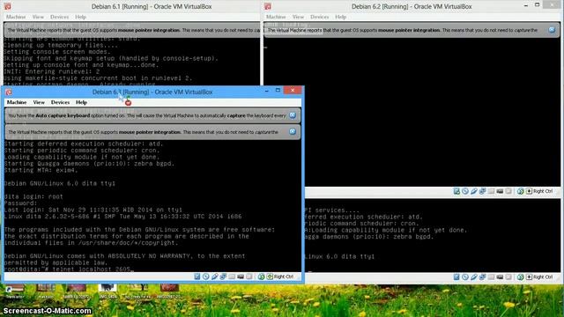Dismiss Auto capture keyboard notice in Debian 6.3
This screenshot has height=317, width=564.
293,115
